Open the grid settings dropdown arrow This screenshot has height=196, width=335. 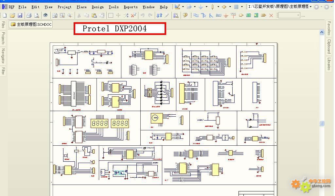point(242,7)
